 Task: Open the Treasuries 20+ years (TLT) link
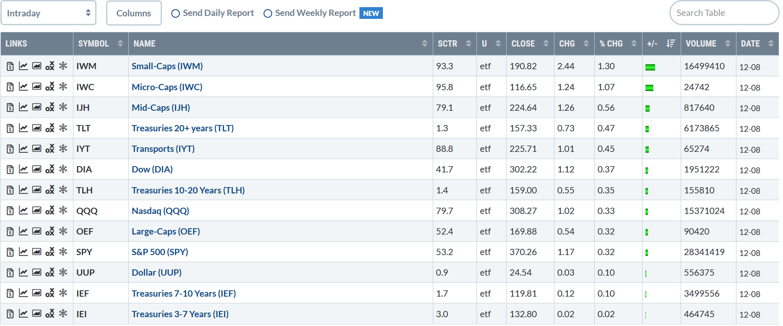pyautogui.click(x=183, y=128)
